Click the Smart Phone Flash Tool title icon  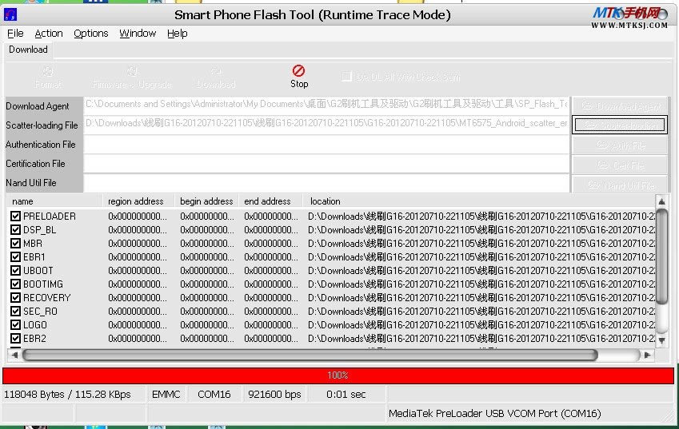tap(10, 14)
